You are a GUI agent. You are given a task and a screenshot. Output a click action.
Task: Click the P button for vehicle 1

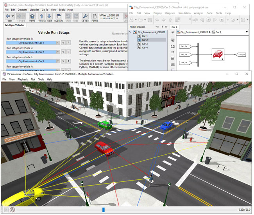68,43
